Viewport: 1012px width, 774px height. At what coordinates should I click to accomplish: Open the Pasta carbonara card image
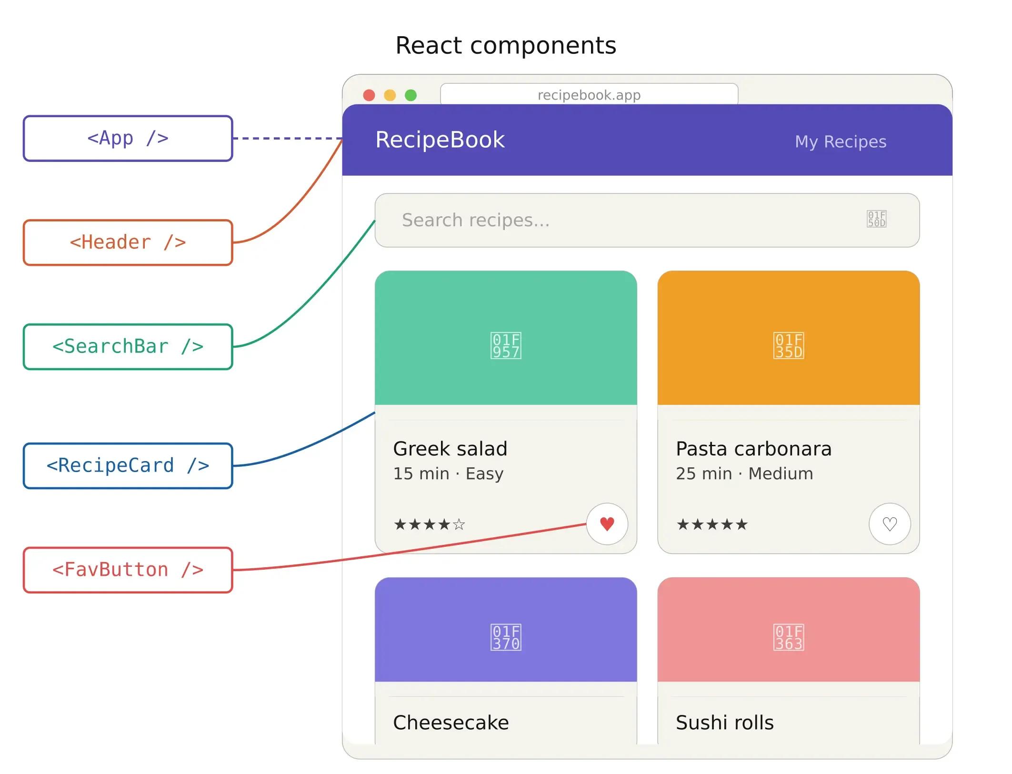click(x=789, y=338)
